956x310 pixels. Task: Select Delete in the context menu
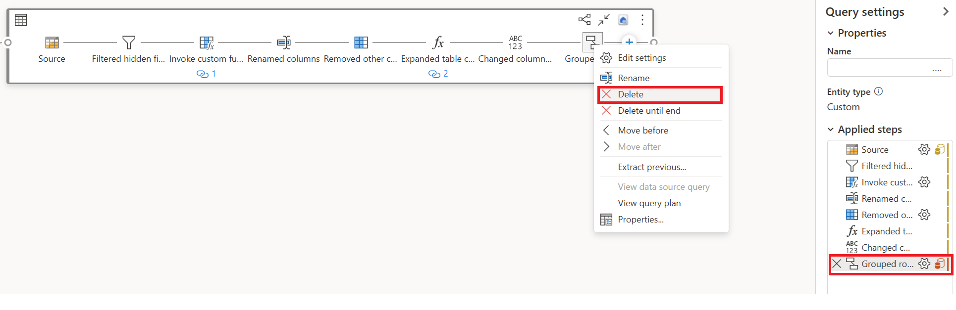point(660,94)
